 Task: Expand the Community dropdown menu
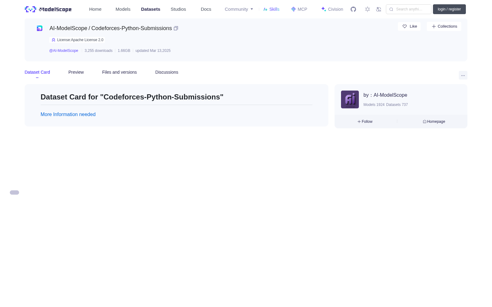[x=239, y=9]
